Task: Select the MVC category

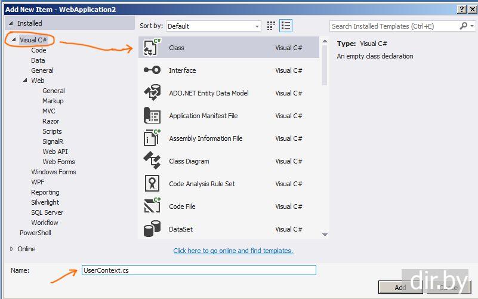Action: [x=49, y=111]
